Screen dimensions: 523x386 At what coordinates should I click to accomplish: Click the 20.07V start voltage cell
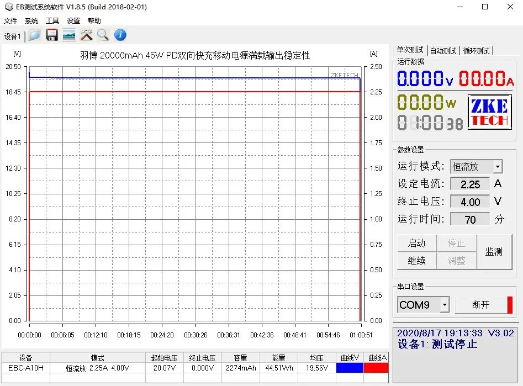[165, 368]
